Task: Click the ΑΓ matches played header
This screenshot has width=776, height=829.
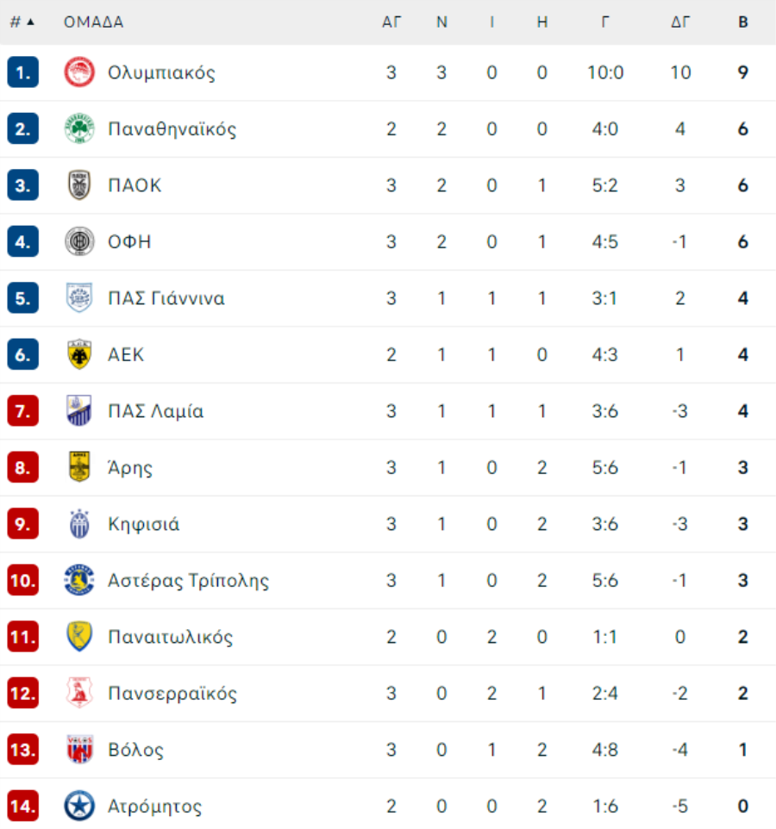Action: tap(391, 22)
